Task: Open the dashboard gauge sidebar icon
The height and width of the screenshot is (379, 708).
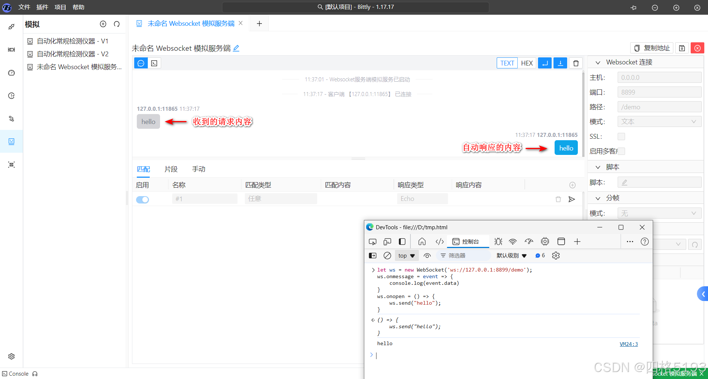Action: point(11,73)
